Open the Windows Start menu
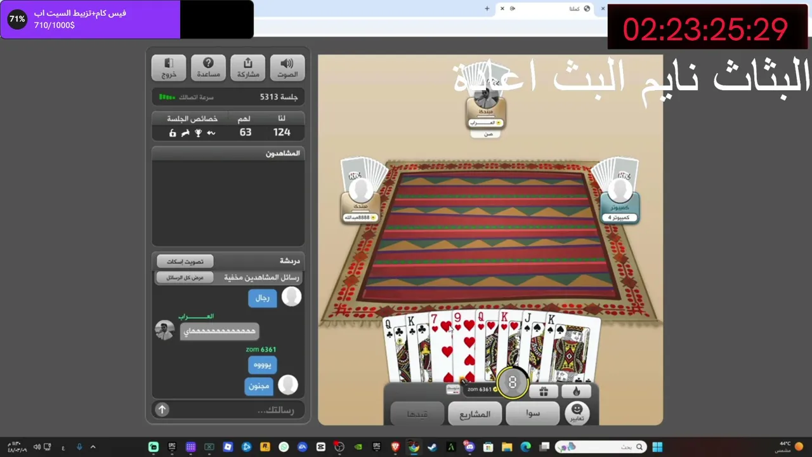The width and height of the screenshot is (812, 457). [657, 447]
